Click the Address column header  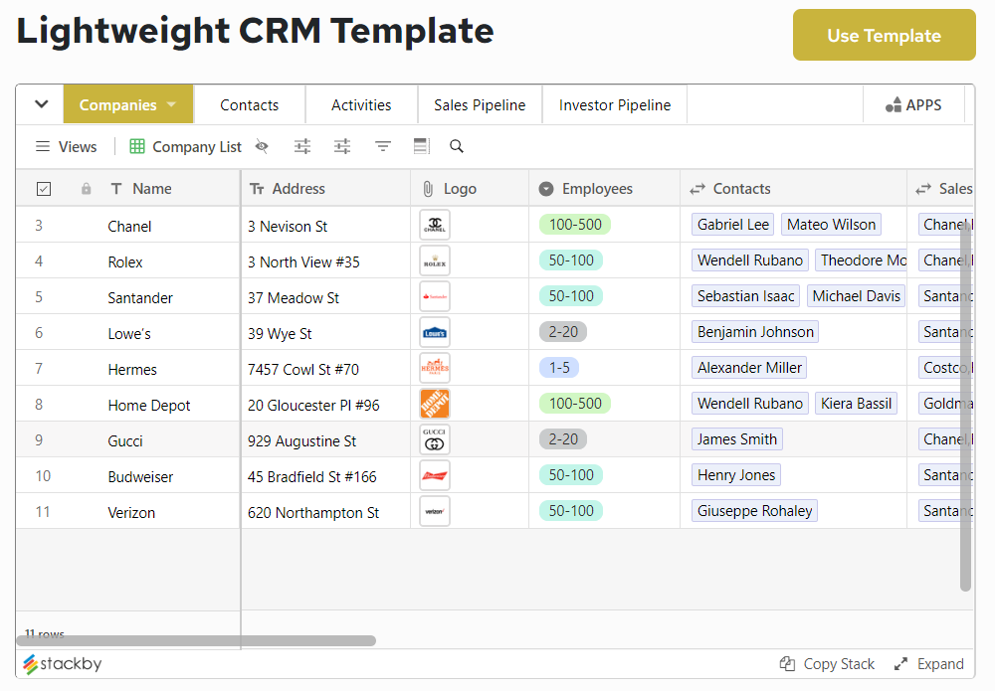(326, 189)
